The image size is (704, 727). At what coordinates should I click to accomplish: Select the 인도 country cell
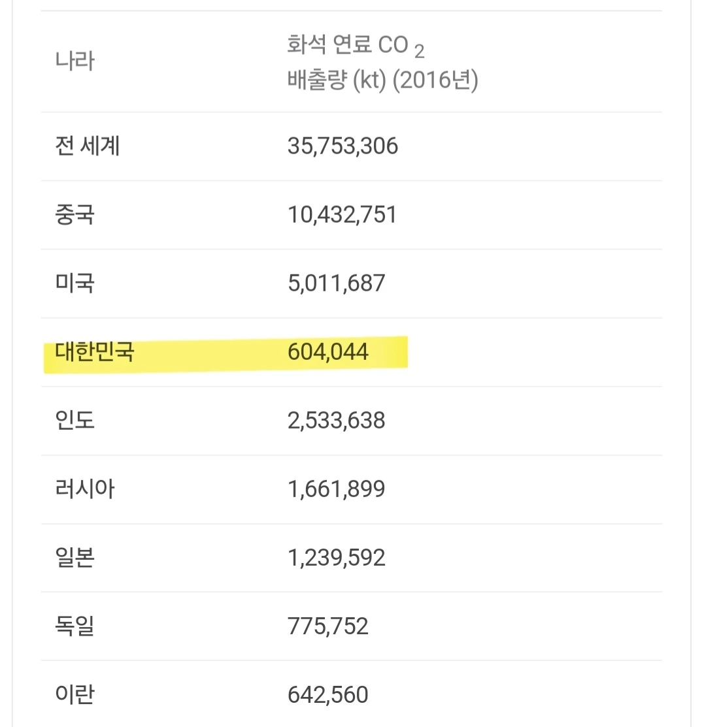(75, 421)
